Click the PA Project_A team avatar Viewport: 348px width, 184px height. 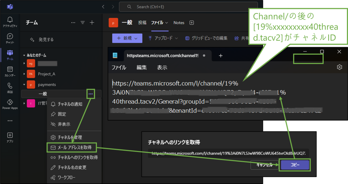coord(31,74)
